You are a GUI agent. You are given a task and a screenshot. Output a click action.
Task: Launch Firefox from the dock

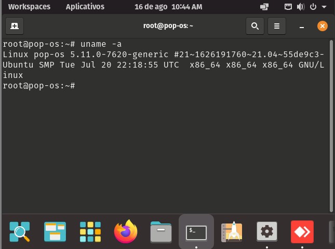pyautogui.click(x=126, y=232)
